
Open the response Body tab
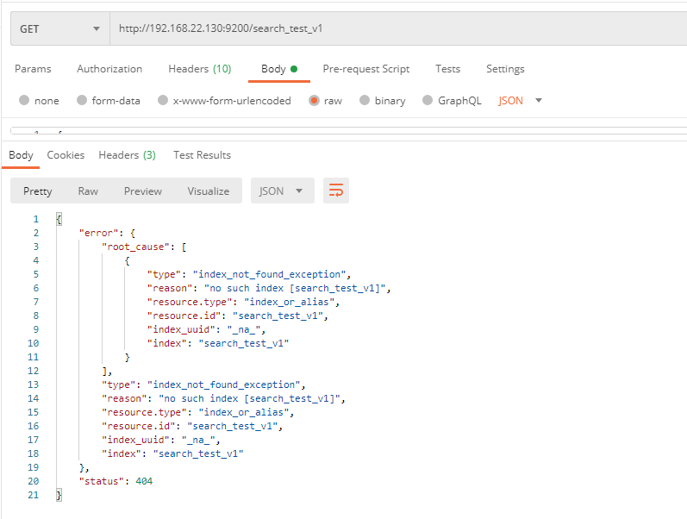tap(21, 155)
